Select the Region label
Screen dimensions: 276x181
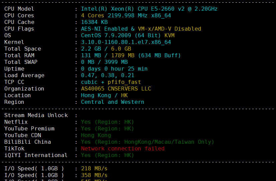coord(14,102)
